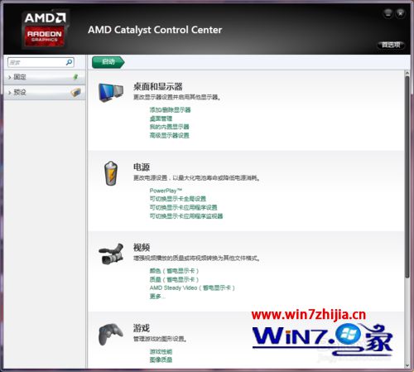Open the camcorder icon for 视频
Screen dimensions: 414x372
[x=111, y=254]
